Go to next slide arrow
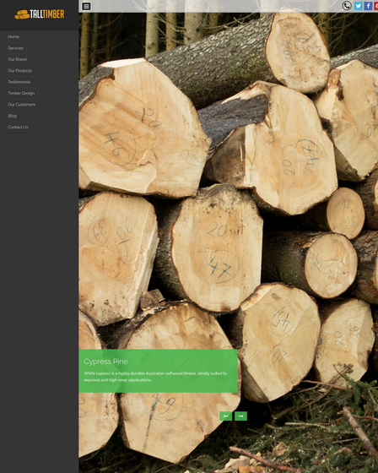 240,416
